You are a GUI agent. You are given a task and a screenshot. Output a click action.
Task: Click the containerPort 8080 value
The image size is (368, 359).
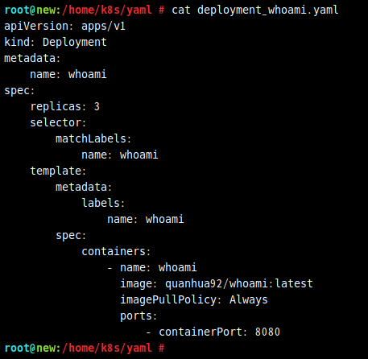(267, 332)
